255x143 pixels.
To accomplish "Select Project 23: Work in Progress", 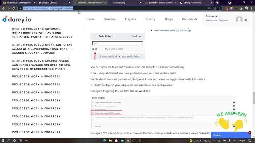I will click(x=36, y=77).
